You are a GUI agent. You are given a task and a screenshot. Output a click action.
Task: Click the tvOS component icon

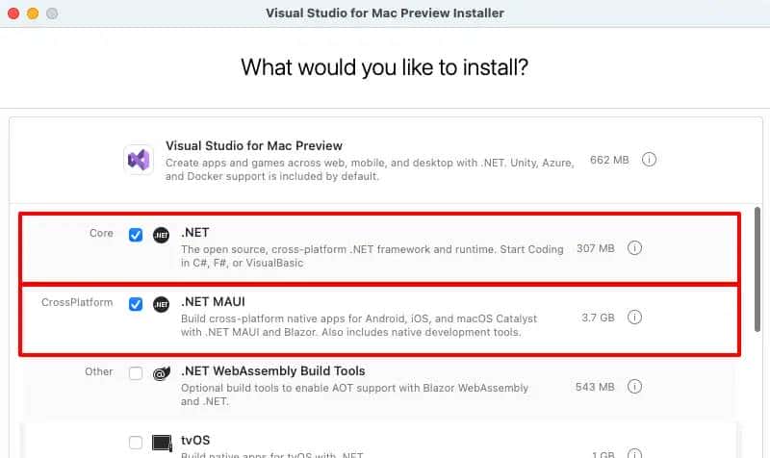click(162, 443)
